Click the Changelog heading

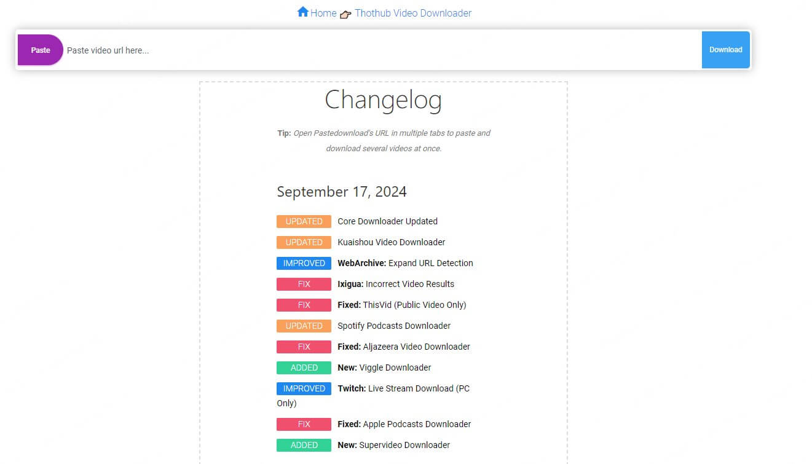coord(383,100)
